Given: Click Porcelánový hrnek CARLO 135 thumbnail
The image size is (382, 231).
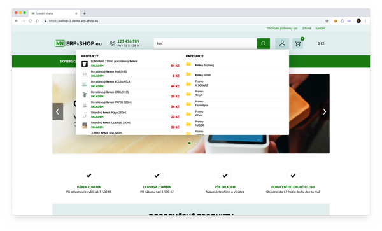Looking at the screenshot, I should point(85,94).
